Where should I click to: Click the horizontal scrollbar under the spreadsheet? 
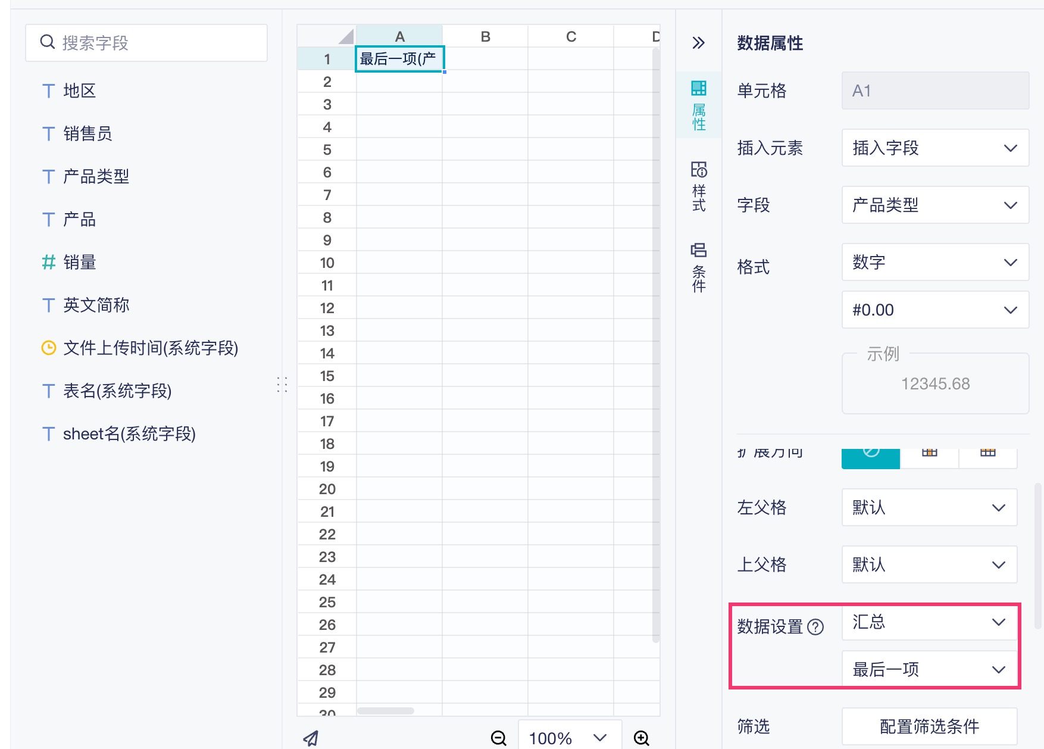[386, 711]
